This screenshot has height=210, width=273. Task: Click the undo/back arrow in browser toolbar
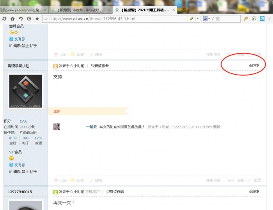click(21, 18)
